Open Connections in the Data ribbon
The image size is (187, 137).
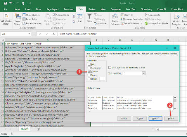[61, 15]
